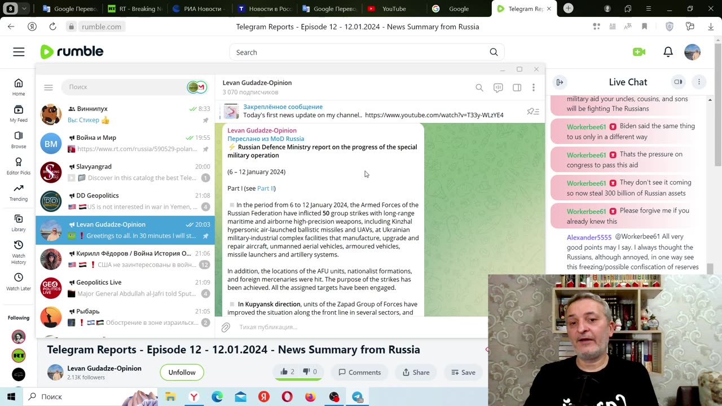722x406 pixels.
Task: Open Telegram channel discussion comments icon
Action: tap(498, 87)
